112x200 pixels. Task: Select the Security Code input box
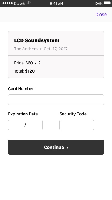pos(77,125)
